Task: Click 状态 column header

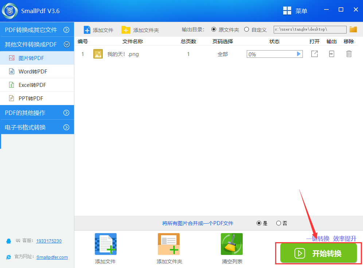Action: tap(274, 41)
